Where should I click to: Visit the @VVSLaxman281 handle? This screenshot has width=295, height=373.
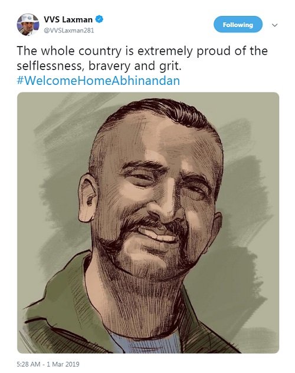click(69, 31)
